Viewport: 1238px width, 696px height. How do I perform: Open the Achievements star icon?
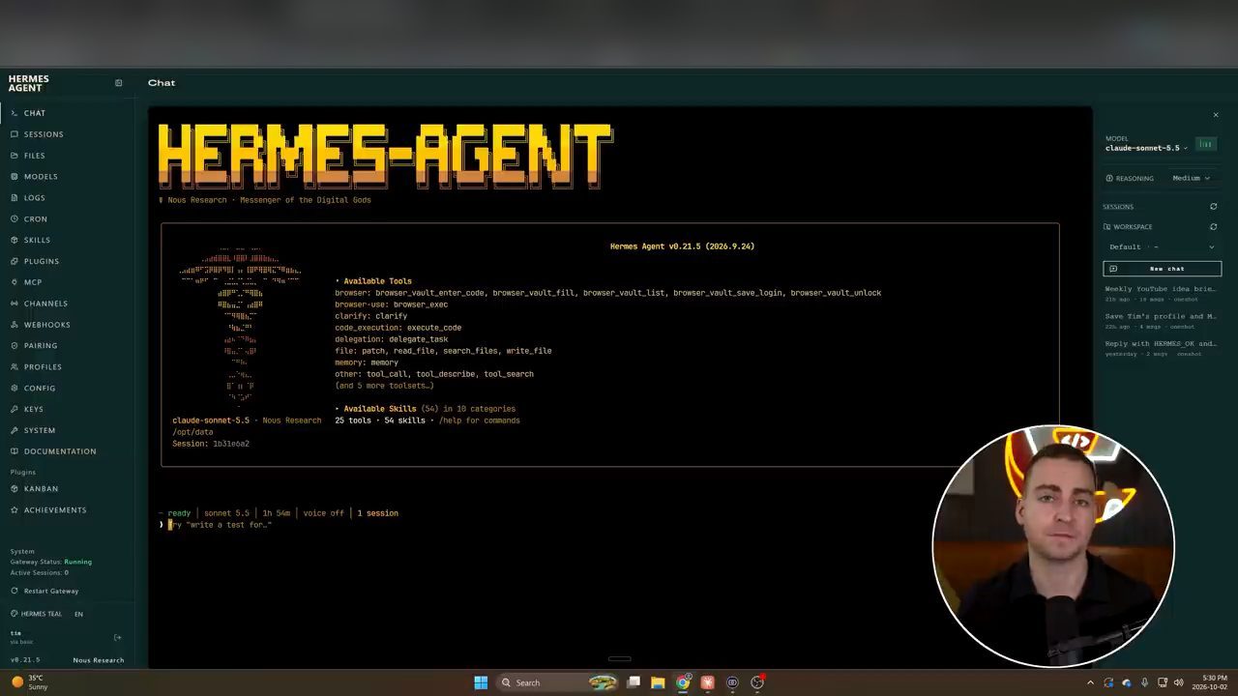pos(15,510)
